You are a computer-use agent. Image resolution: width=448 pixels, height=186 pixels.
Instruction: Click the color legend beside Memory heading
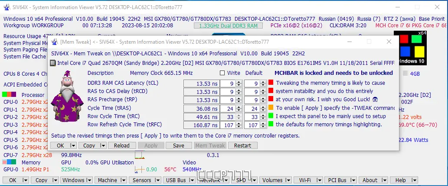point(9,162)
